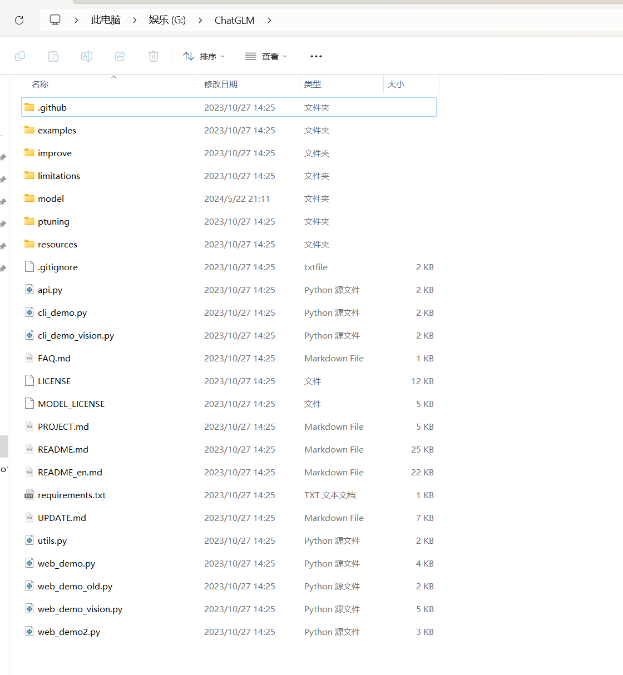The height and width of the screenshot is (675, 623).
Task: Select the requirements.txt file icon
Action: click(29, 495)
